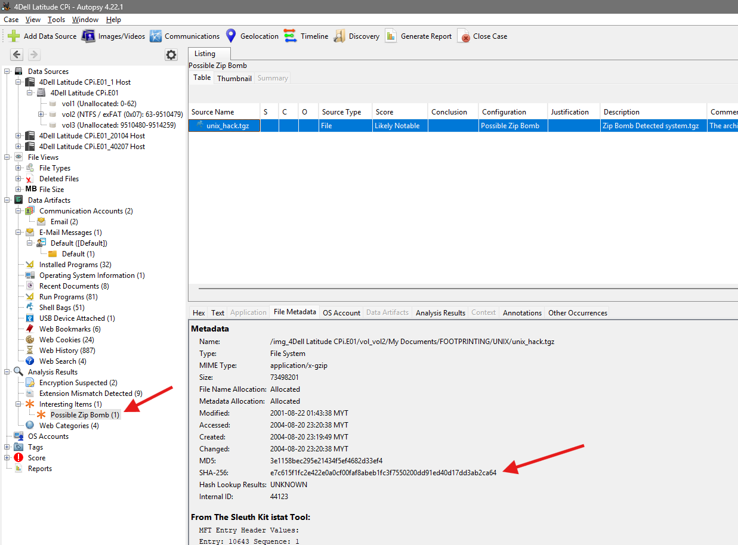This screenshot has width=738, height=545.
Task: Sort by Conclusion column header
Action: (x=453, y=112)
